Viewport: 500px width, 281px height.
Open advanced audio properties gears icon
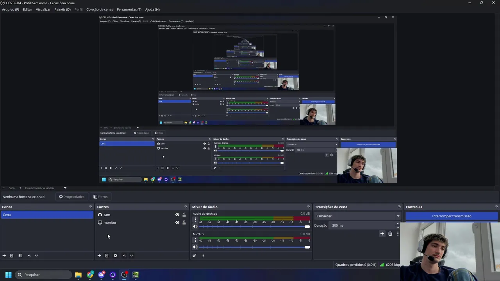click(x=194, y=256)
